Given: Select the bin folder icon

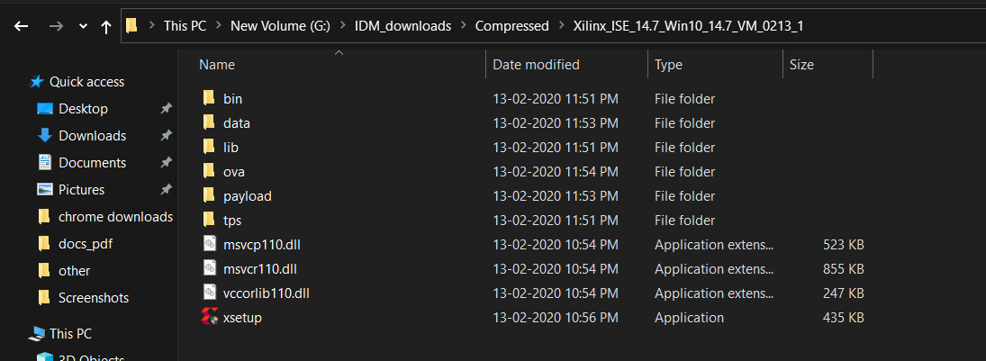Looking at the screenshot, I should [210, 98].
